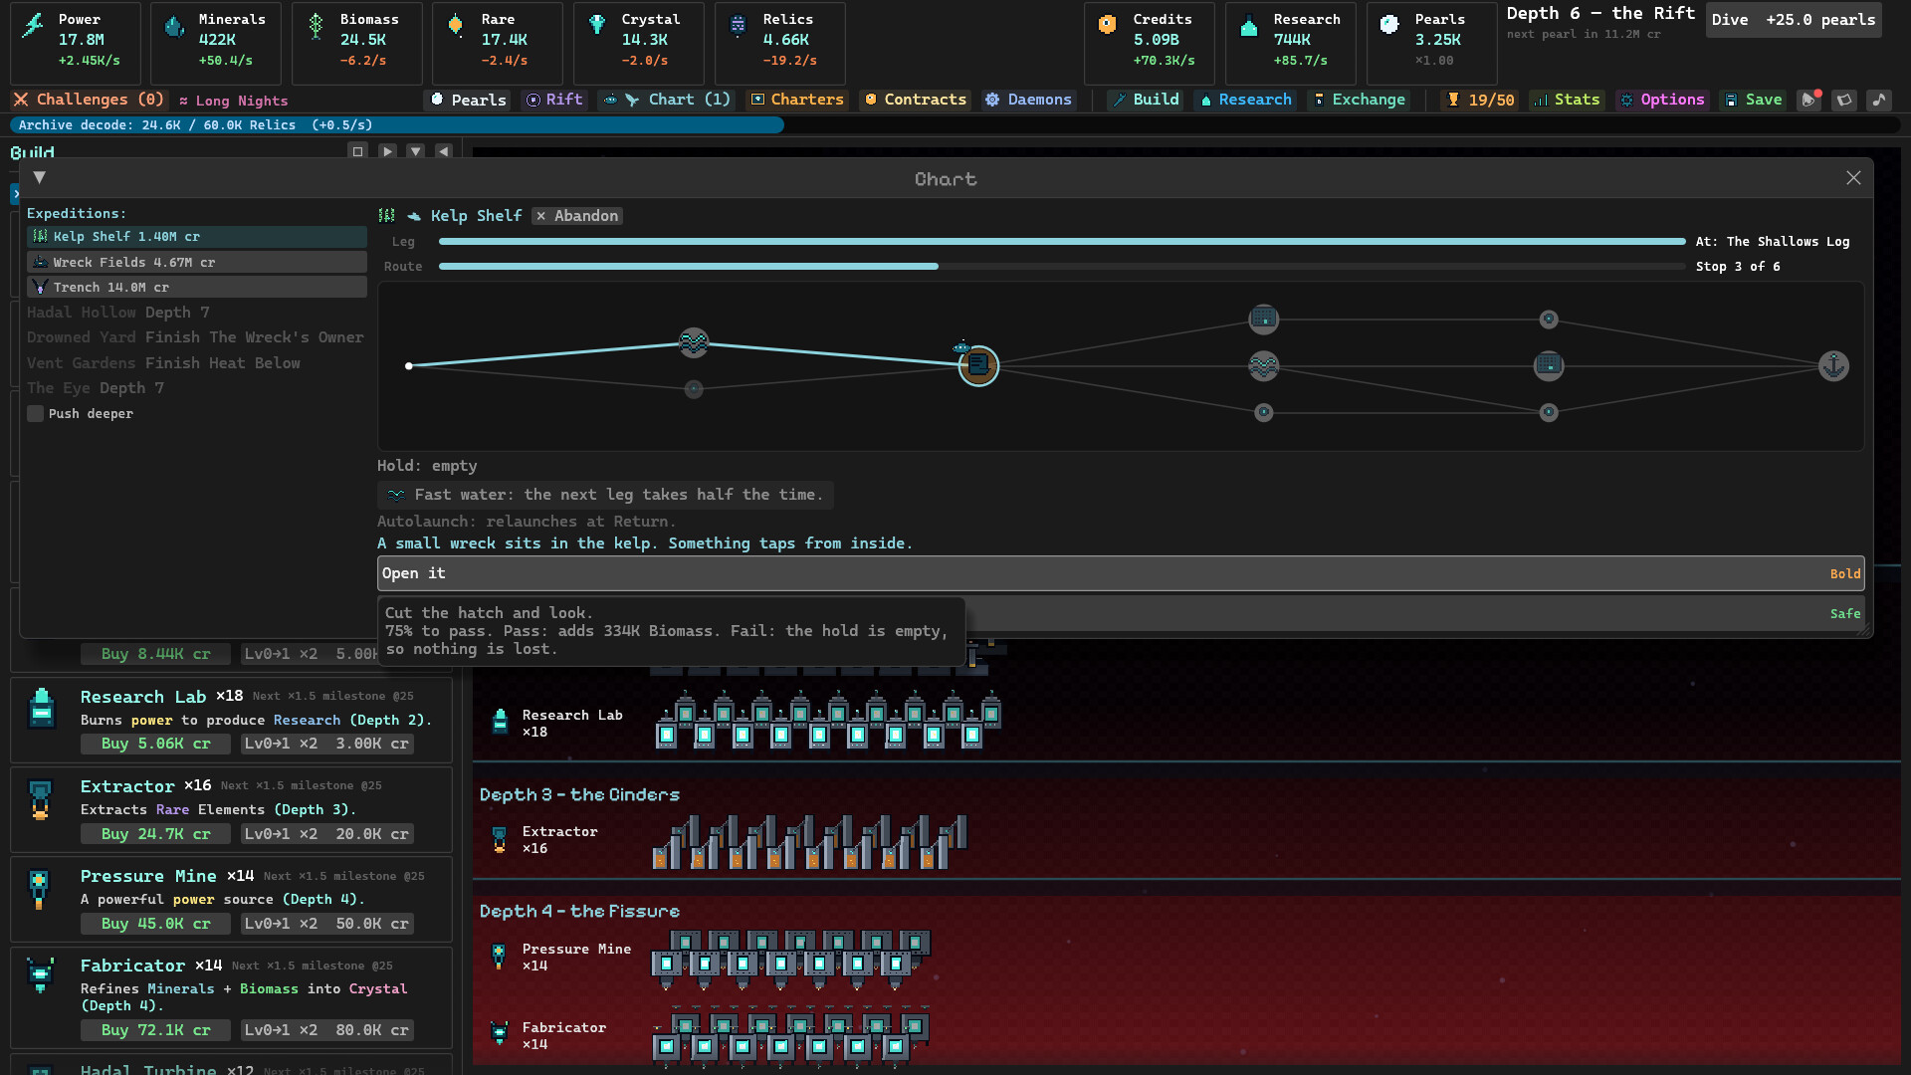
Task: Abandon the Kelp Shelf expedition
Action: tap(577, 216)
